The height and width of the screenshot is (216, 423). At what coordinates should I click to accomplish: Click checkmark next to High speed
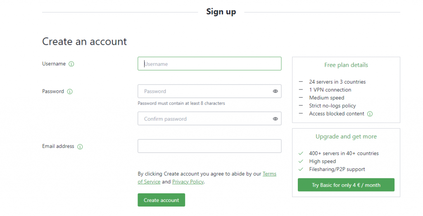click(x=301, y=161)
